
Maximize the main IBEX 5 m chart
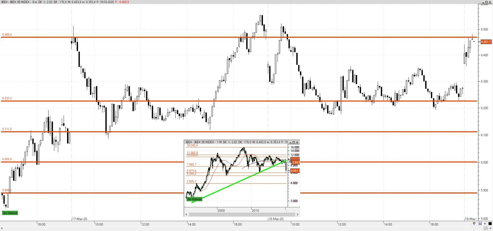point(486,2)
